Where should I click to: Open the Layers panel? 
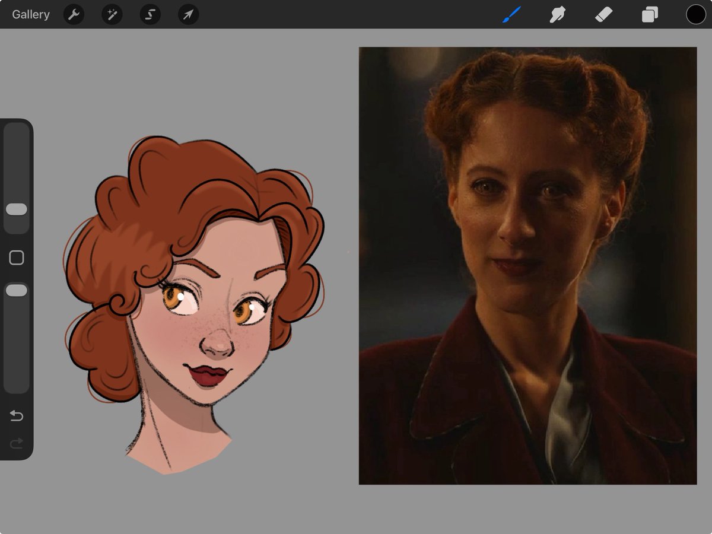(650, 15)
